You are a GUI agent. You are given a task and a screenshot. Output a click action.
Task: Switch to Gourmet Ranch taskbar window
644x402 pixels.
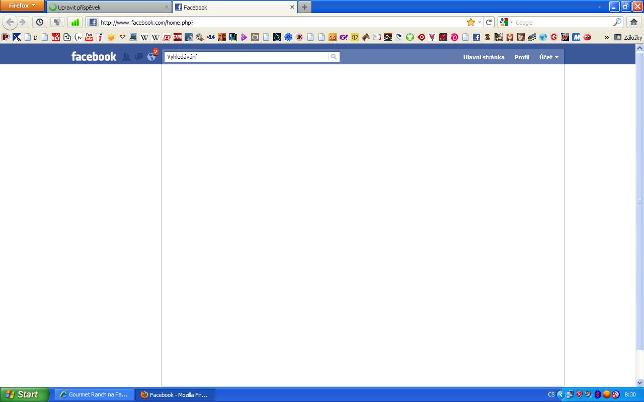[94, 394]
